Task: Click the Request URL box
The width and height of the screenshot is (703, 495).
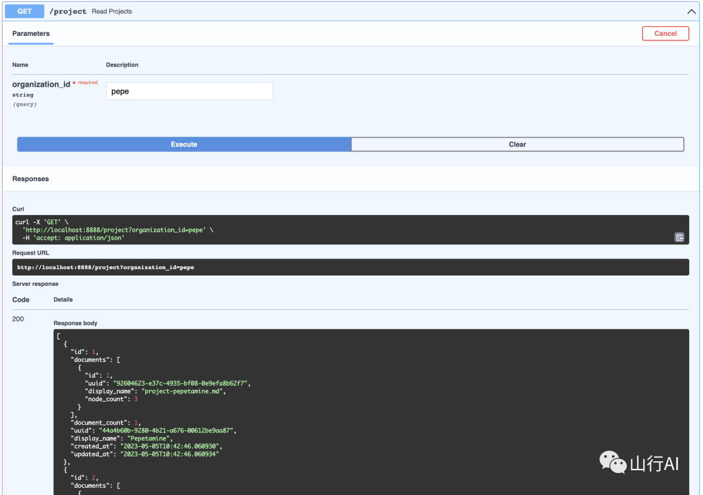Action: pos(351,267)
